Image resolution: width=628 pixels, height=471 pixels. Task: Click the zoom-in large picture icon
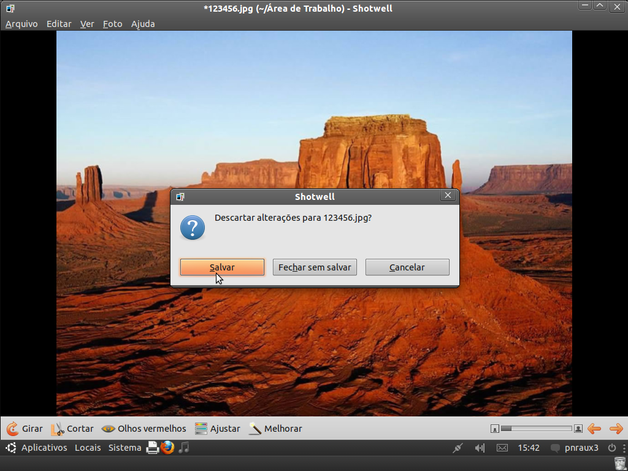point(578,429)
